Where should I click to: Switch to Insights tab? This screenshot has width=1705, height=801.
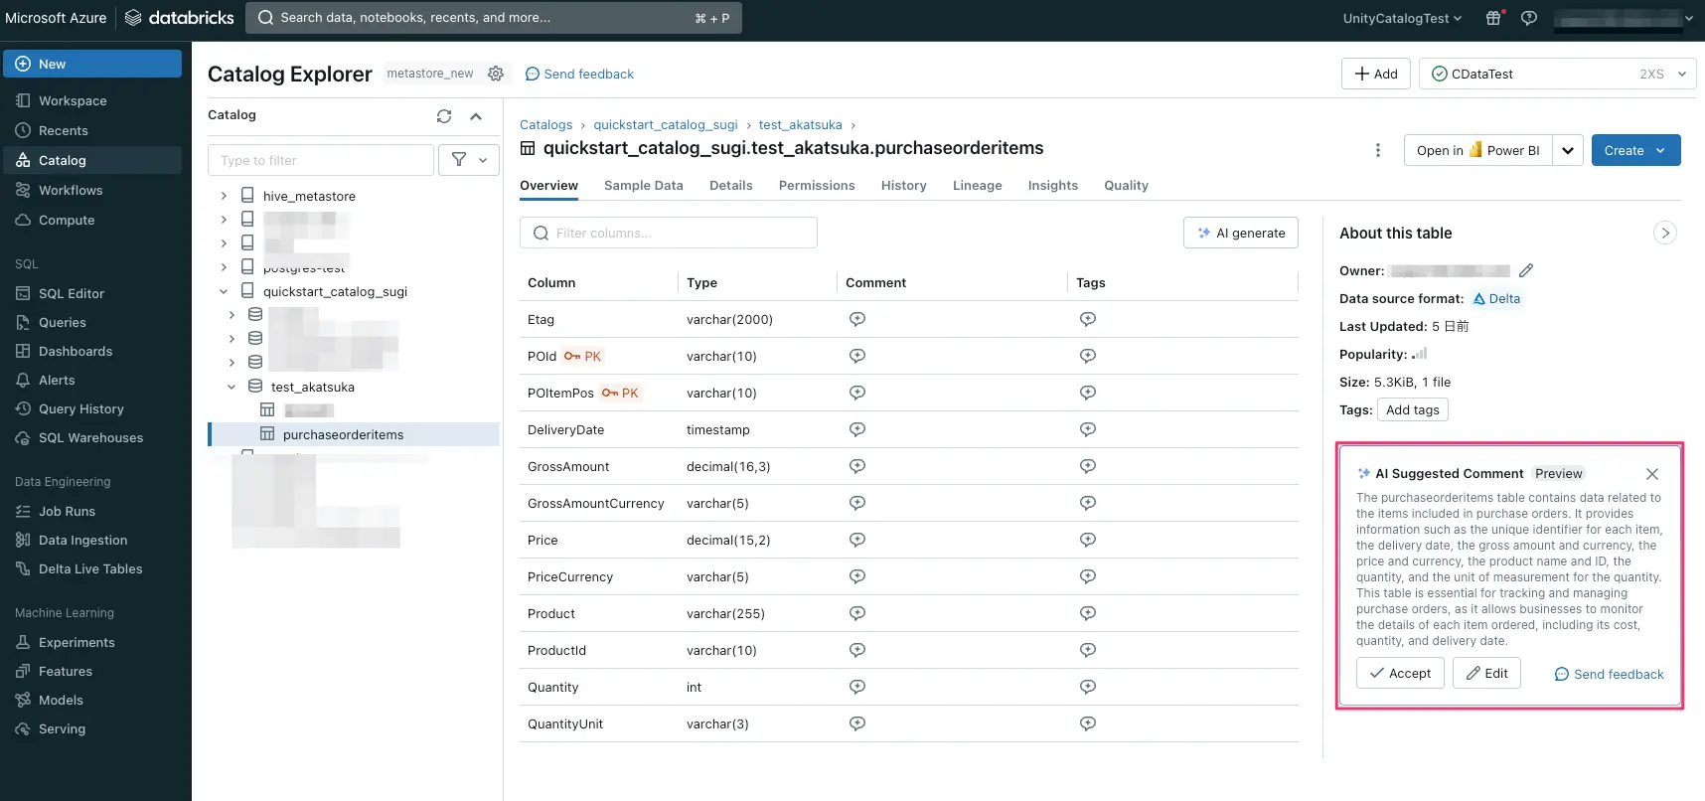pyautogui.click(x=1053, y=185)
